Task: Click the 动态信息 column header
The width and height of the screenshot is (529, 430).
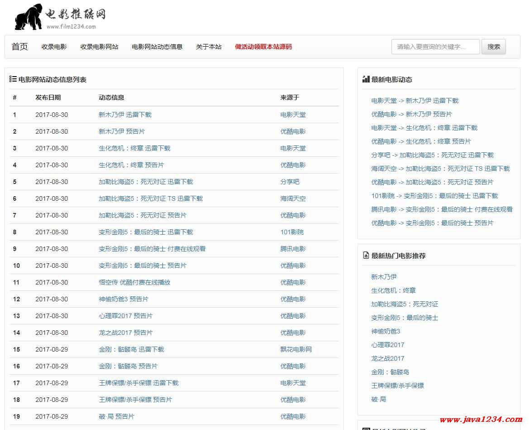Action: click(111, 97)
